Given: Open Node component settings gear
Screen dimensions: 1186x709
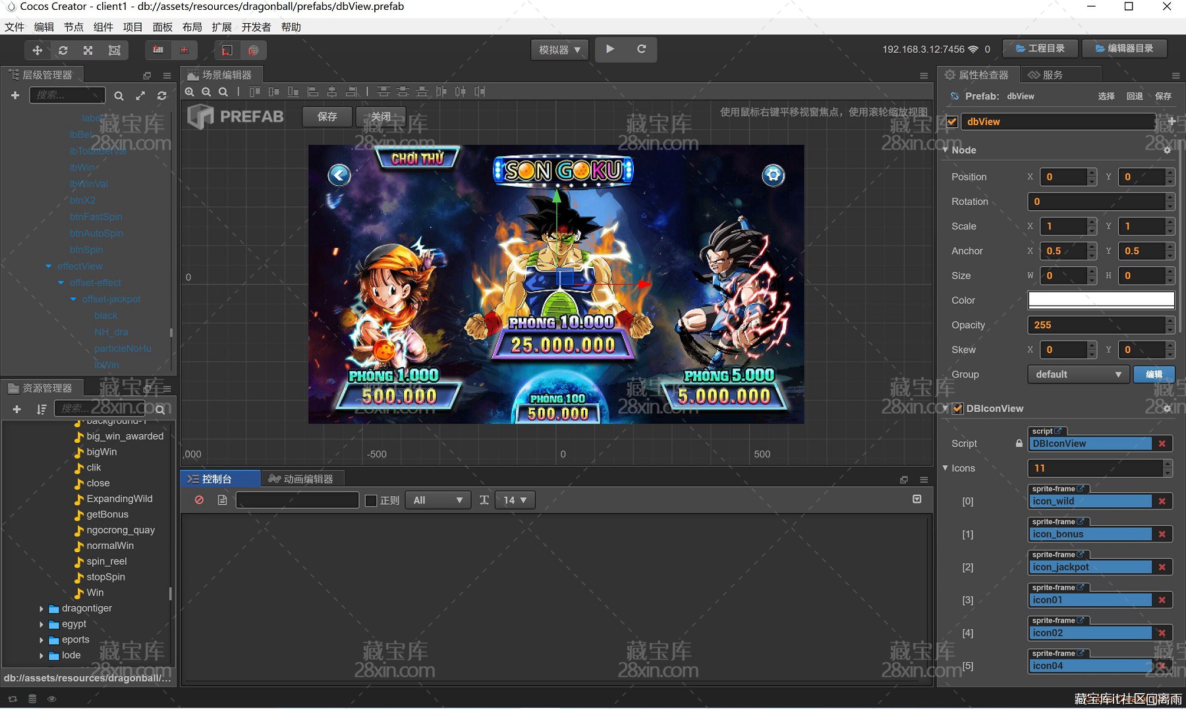Looking at the screenshot, I should pos(1167,150).
